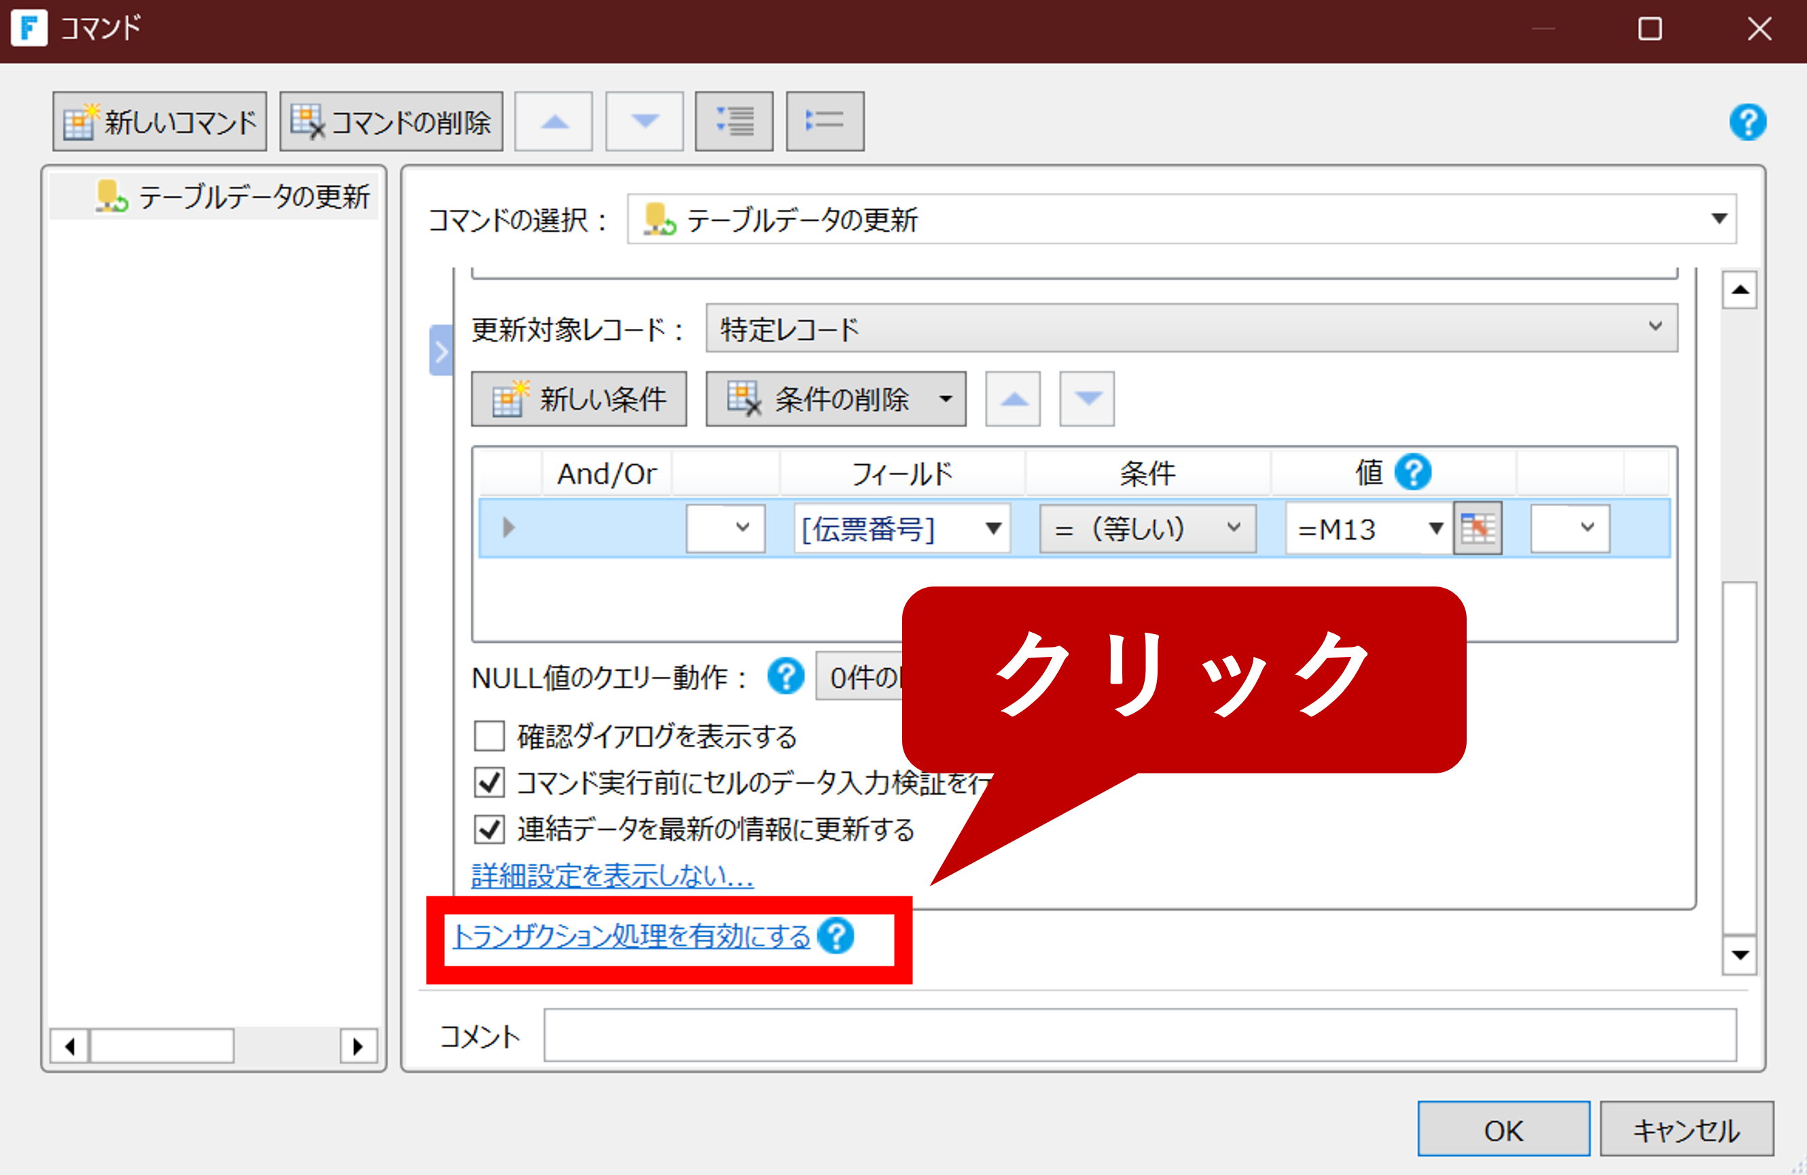
Task: Click the collapse-all commands list icon
Action: point(825,122)
